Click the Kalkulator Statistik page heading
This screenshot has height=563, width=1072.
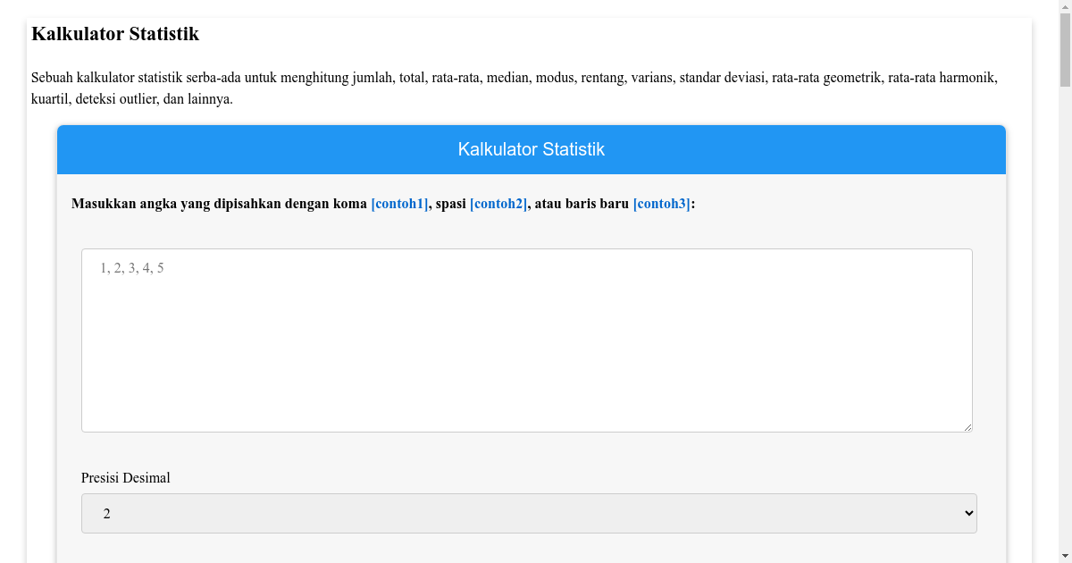tap(114, 34)
